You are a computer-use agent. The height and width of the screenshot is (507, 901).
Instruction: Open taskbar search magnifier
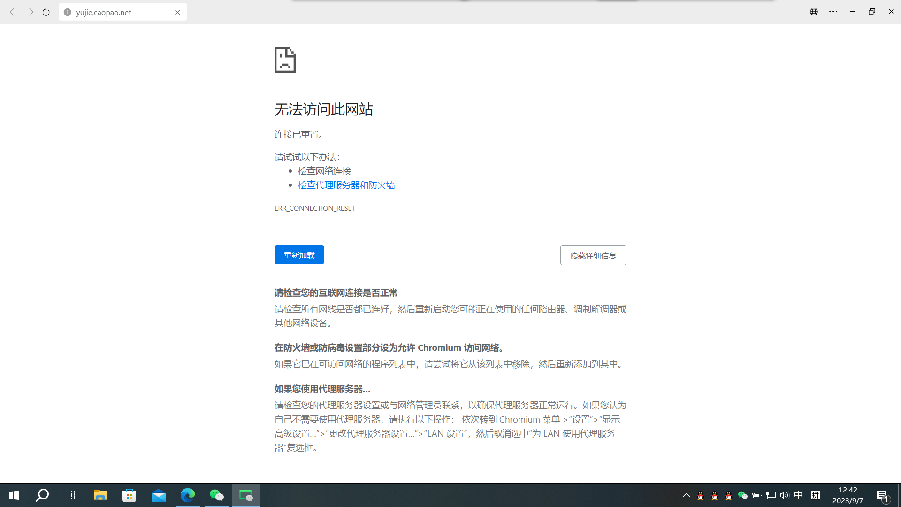point(42,495)
